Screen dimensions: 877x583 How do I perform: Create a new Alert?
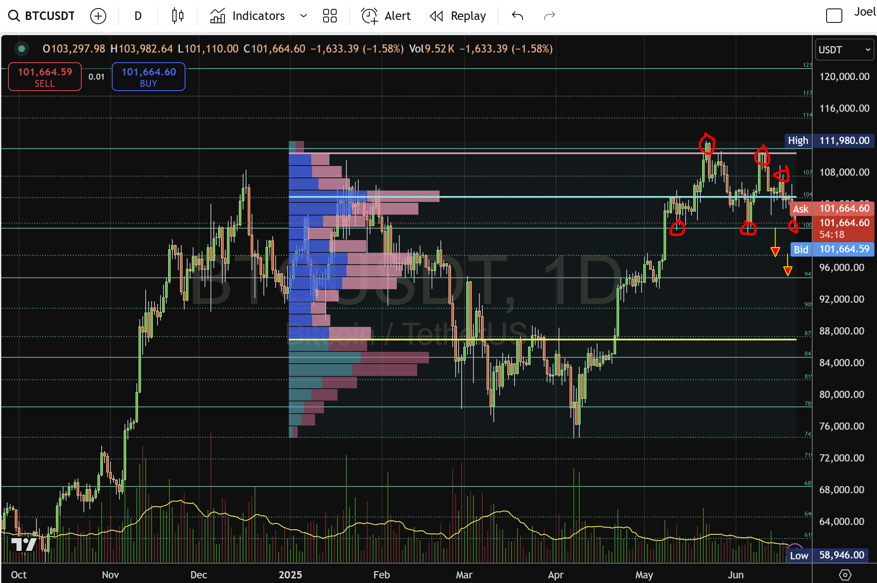tap(386, 16)
